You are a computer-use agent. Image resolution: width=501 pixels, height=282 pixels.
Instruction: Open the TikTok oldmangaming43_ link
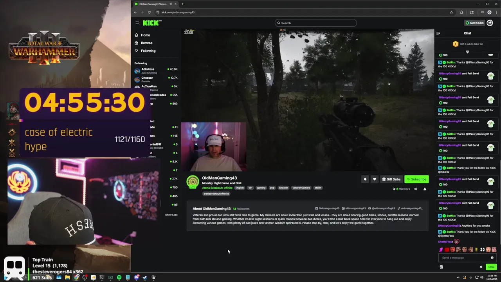click(x=410, y=208)
